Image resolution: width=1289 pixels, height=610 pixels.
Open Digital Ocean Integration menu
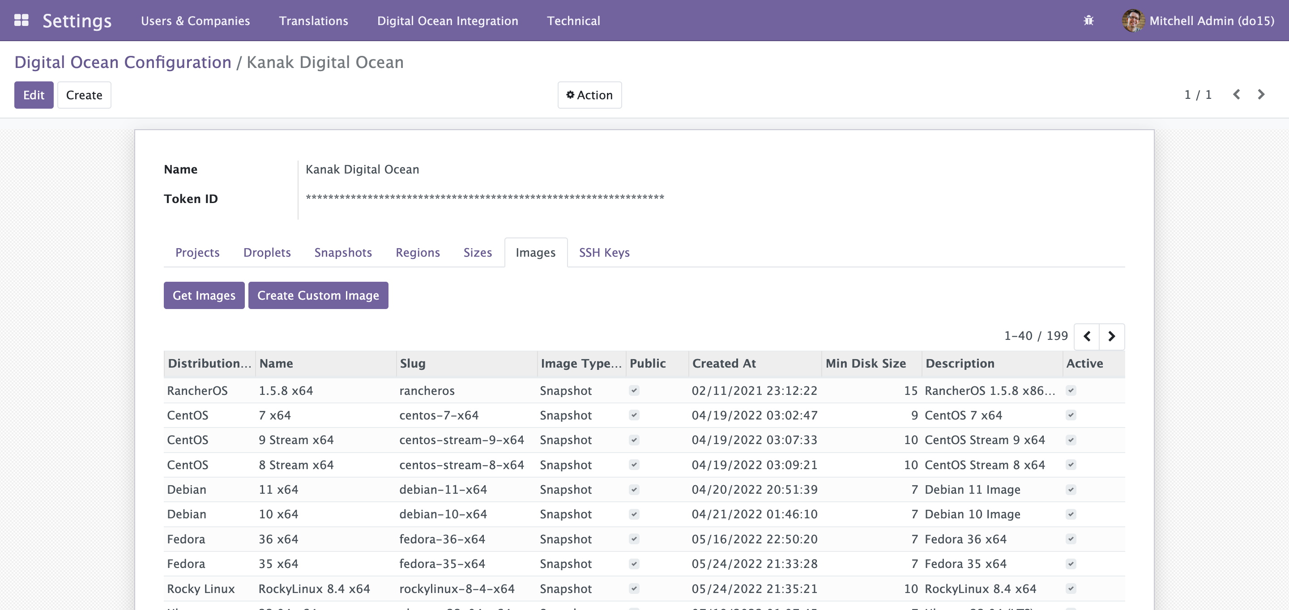(448, 21)
